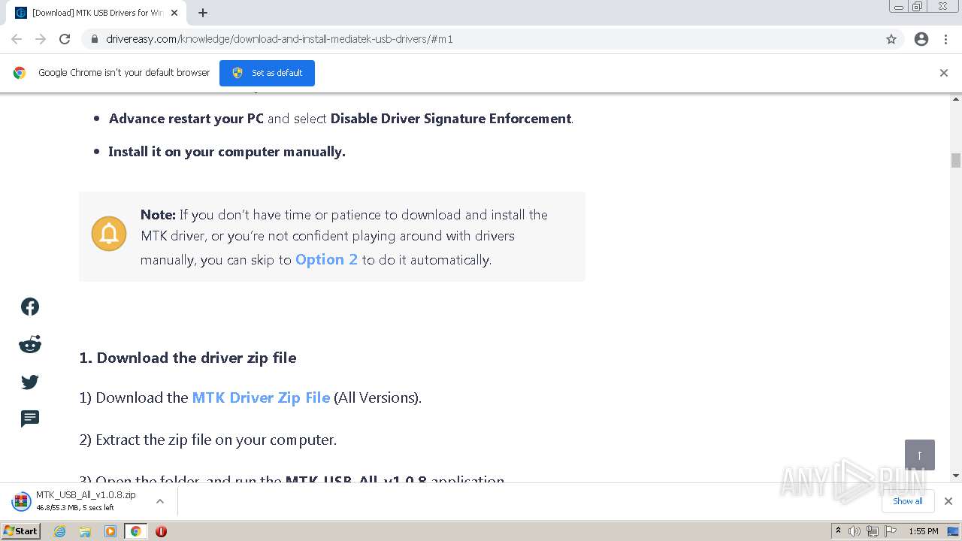Viewport: 962px width, 541px height.
Task: Click heading '1. Download the driver zip file'
Action: point(188,358)
